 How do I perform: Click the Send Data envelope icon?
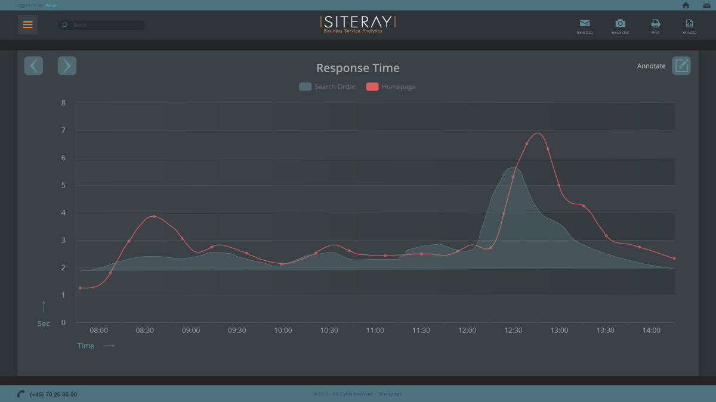point(585,23)
